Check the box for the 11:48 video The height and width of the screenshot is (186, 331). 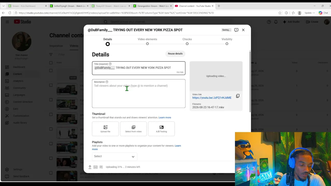51,144
